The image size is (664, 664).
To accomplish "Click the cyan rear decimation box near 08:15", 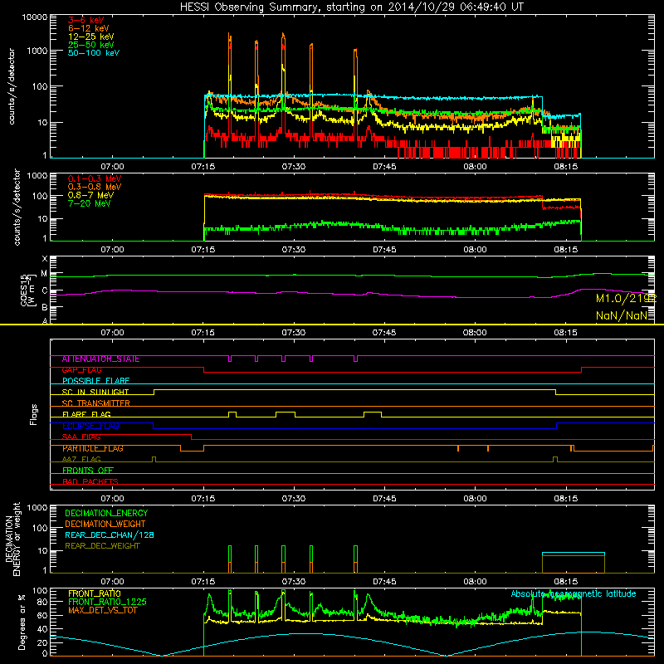I will [x=574, y=563].
